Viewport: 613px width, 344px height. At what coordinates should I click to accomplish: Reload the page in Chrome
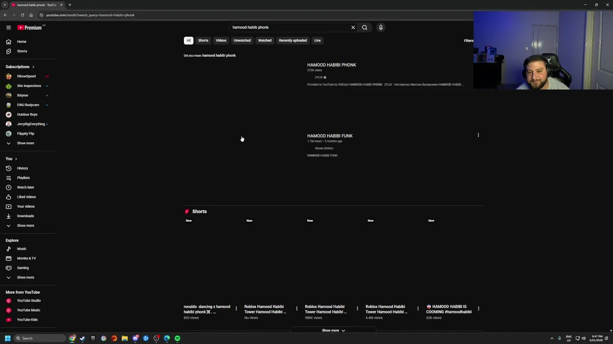coord(22,15)
